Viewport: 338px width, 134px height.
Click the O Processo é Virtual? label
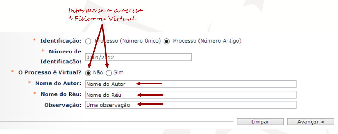click(50, 72)
